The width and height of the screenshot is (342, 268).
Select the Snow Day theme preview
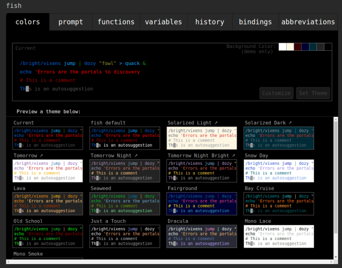[279, 170]
